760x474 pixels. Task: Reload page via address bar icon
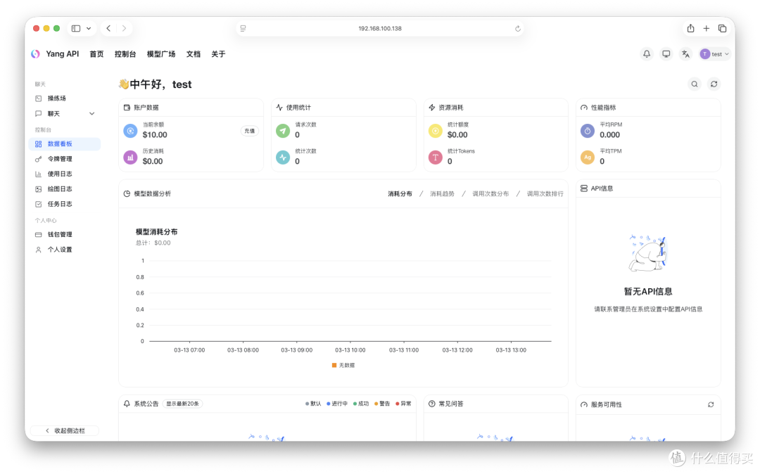pyautogui.click(x=518, y=29)
